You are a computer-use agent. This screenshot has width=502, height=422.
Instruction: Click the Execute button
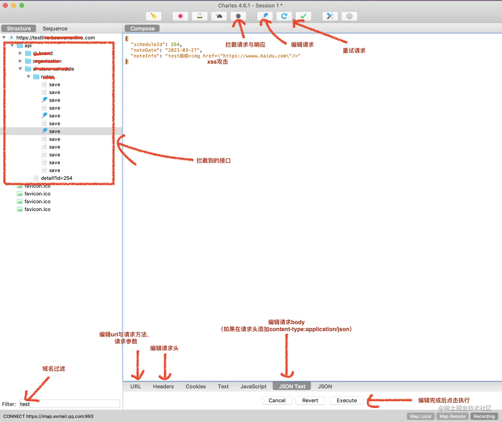[347, 400]
